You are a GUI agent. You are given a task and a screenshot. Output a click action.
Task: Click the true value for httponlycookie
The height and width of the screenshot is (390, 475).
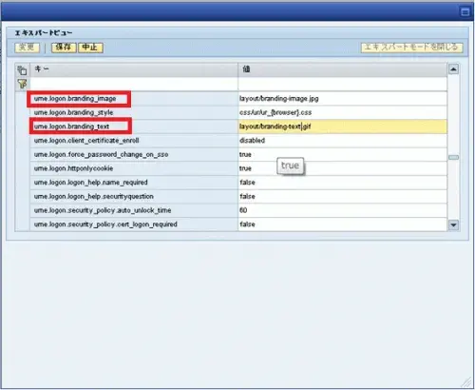click(343, 168)
